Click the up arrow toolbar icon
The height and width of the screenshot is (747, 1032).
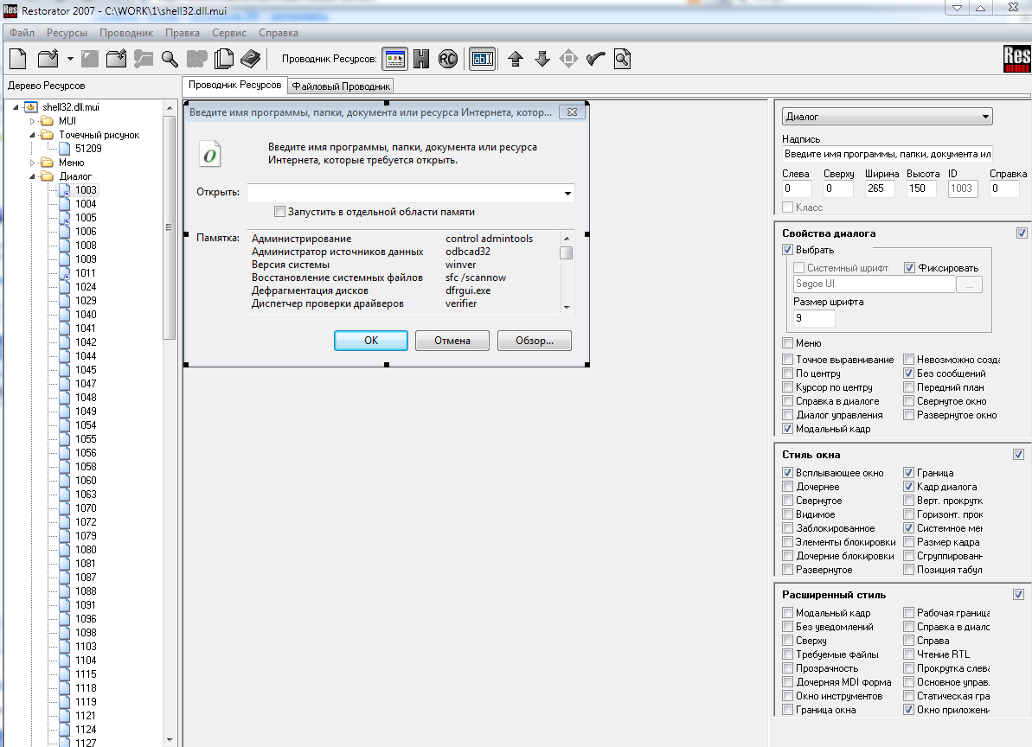click(x=516, y=59)
